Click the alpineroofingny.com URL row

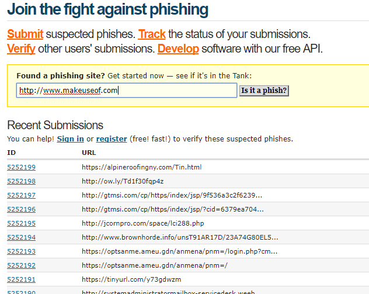click(x=141, y=167)
